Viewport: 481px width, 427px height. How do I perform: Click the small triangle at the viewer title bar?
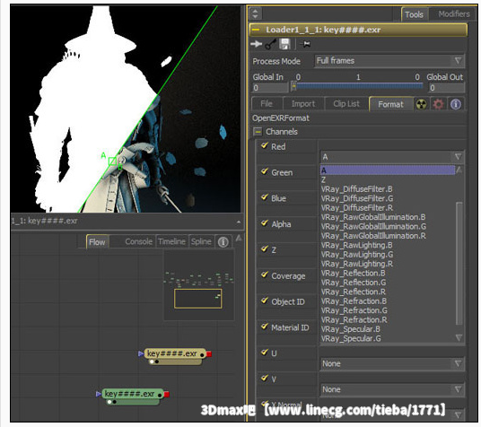tap(239, 222)
